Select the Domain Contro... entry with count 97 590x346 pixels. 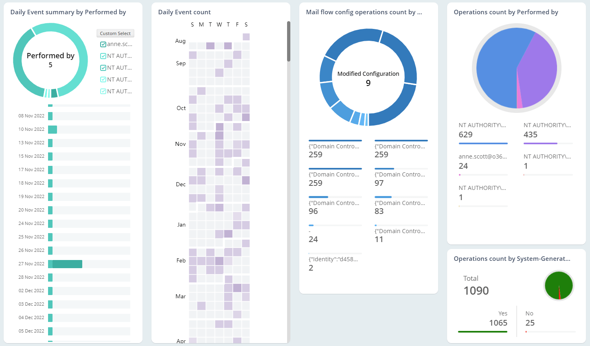point(401,179)
